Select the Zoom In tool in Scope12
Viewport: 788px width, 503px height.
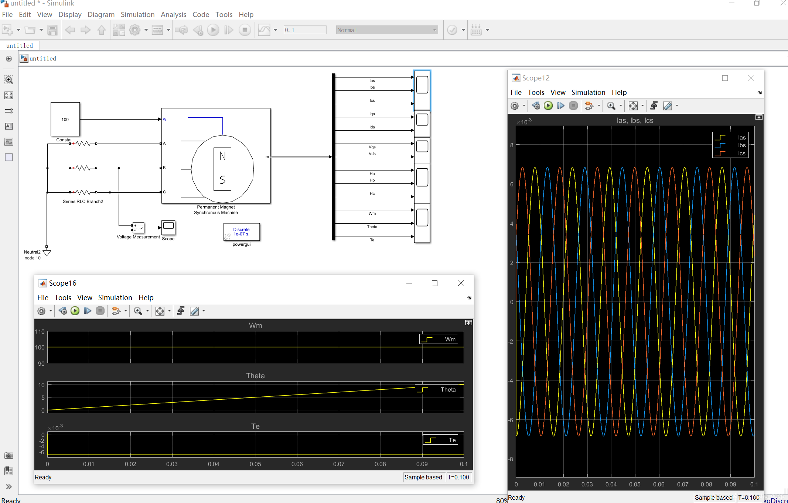click(x=611, y=106)
